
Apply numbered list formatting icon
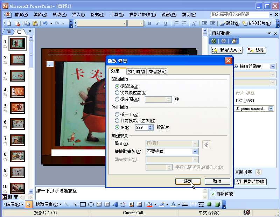click(176, 23)
